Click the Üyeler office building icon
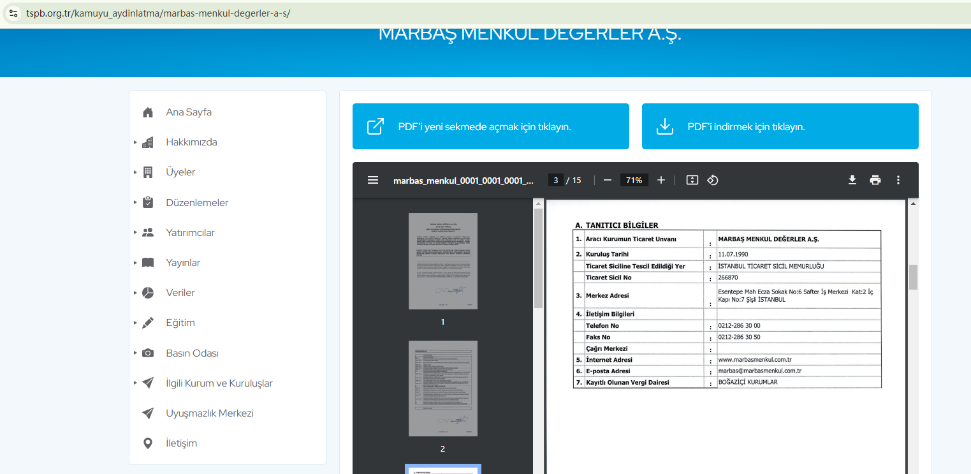This screenshot has width=971, height=474. (x=148, y=172)
